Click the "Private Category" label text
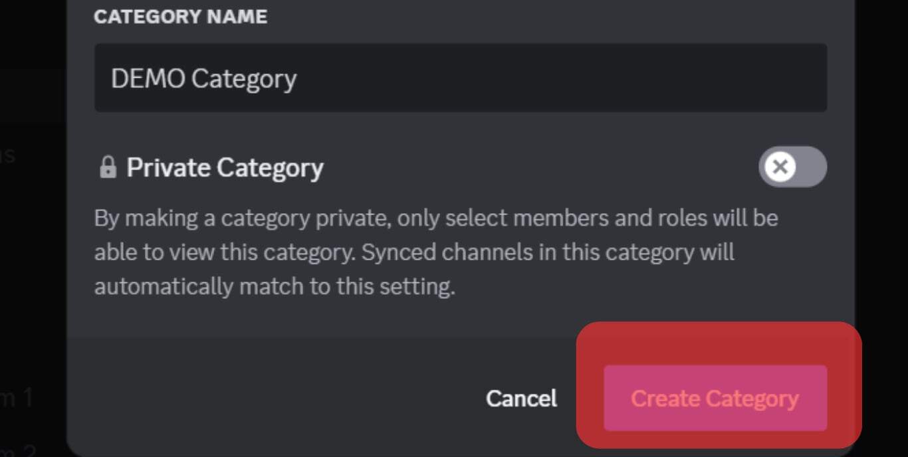This screenshot has width=908, height=457. [225, 167]
